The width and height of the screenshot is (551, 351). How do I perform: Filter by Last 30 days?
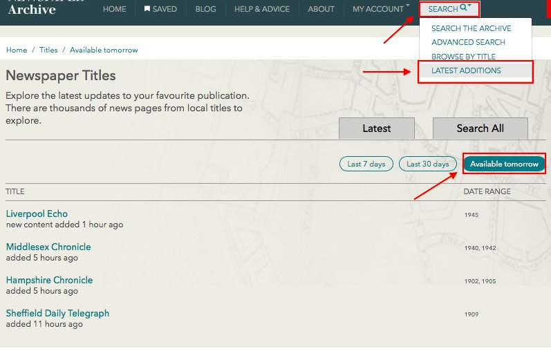point(428,164)
